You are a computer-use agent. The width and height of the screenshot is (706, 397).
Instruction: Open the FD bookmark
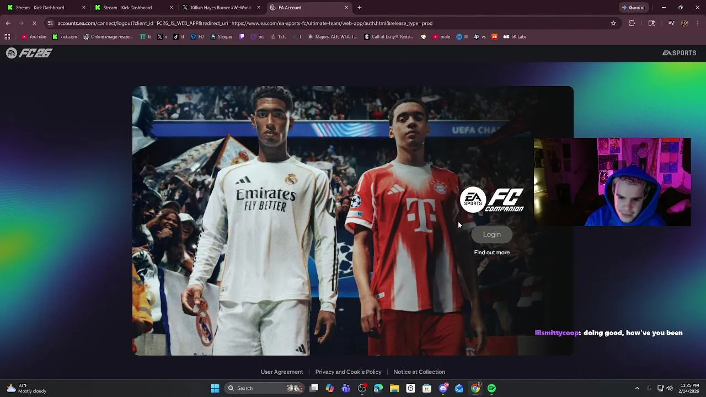pyautogui.click(x=197, y=37)
